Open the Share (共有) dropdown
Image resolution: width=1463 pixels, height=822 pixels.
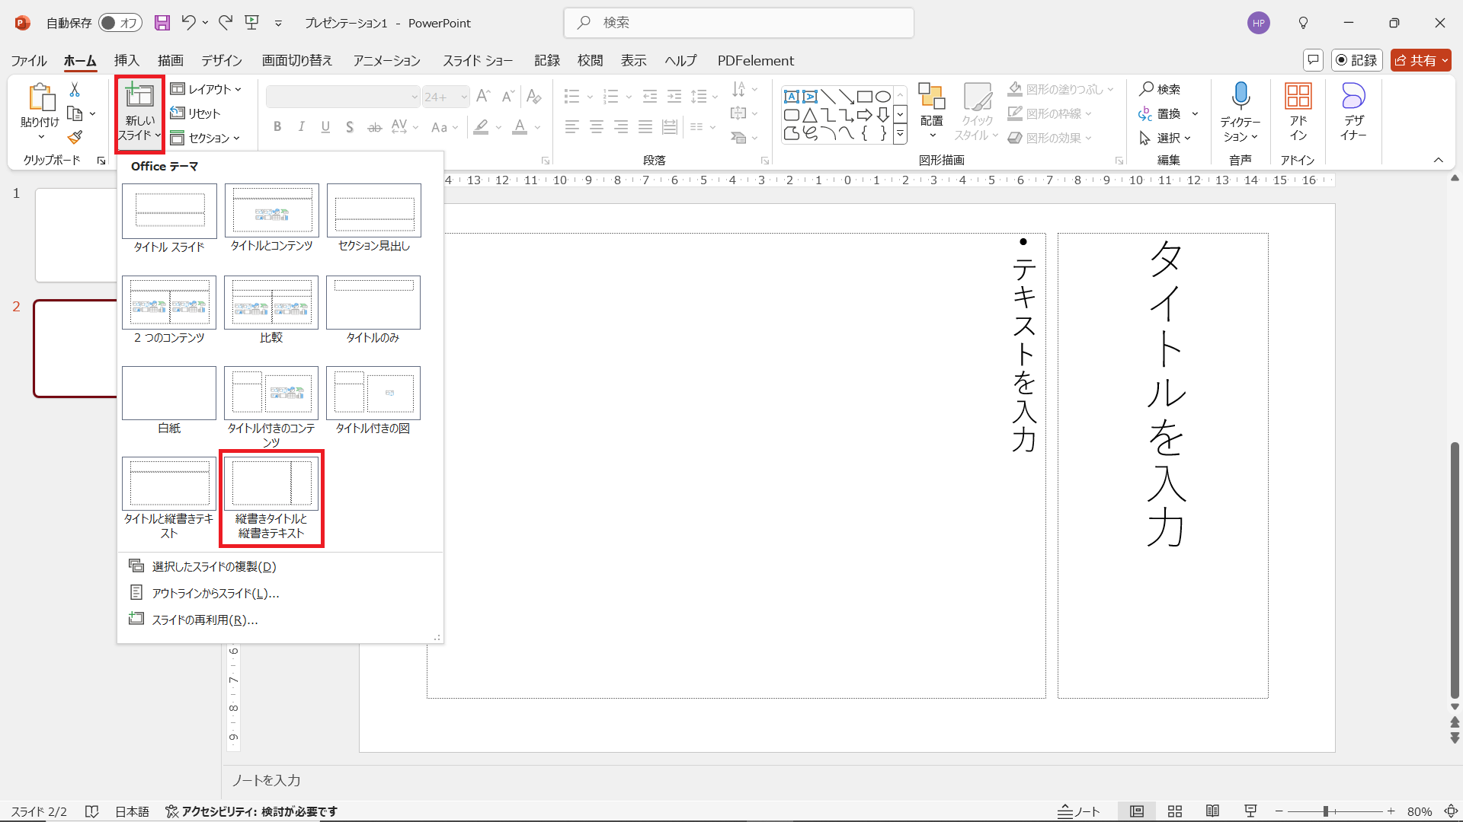coord(1421,60)
